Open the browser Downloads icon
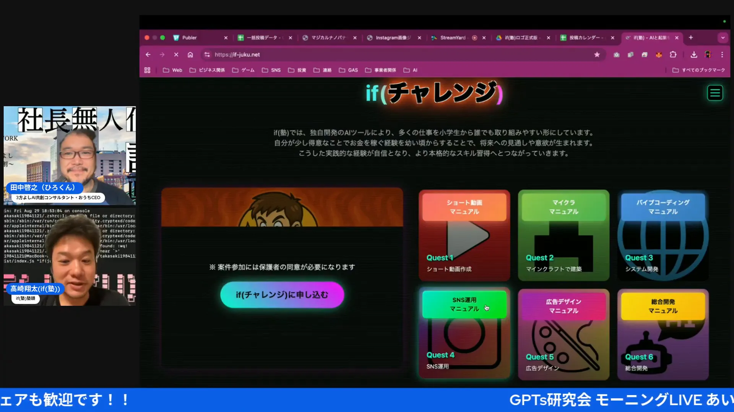 point(693,55)
